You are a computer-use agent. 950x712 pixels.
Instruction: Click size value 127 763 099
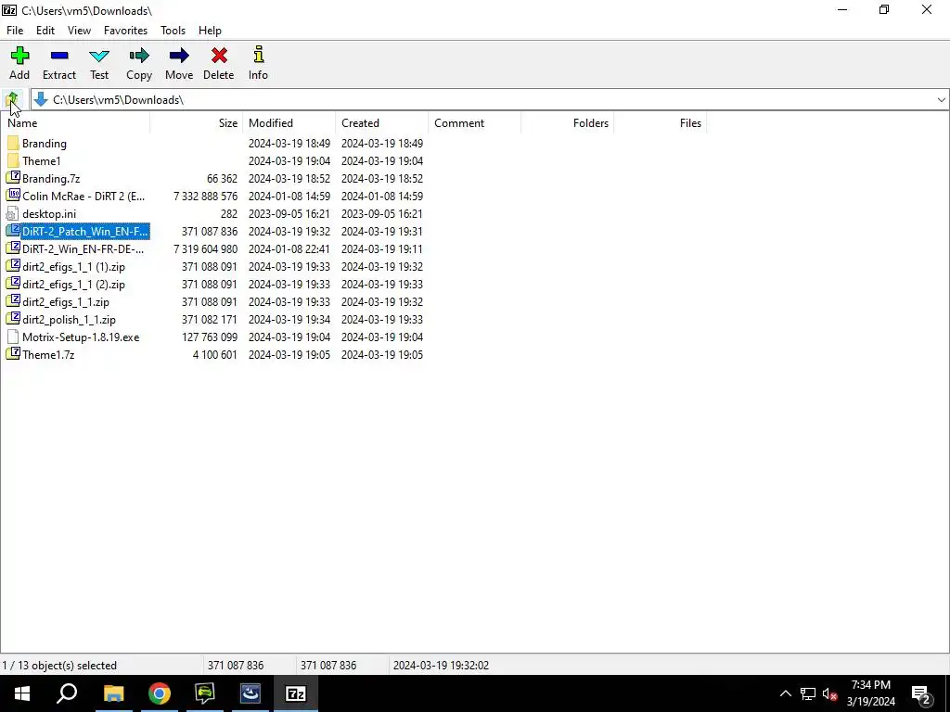tap(210, 337)
